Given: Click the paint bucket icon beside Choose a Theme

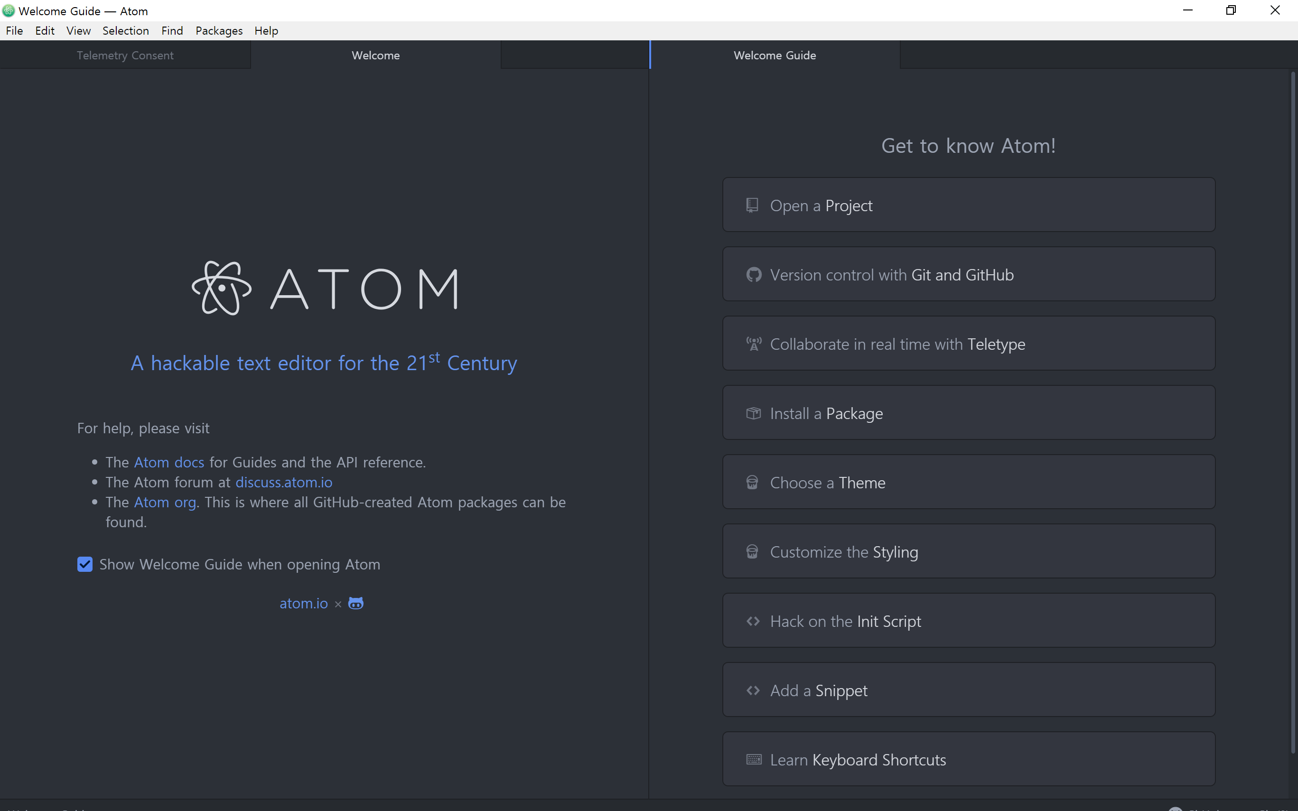Looking at the screenshot, I should 752,482.
